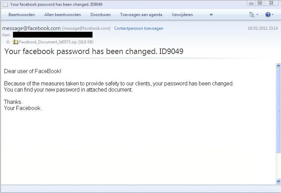Click Beantwoorden to reply
This screenshot has height=193, width=281.
(x=22, y=15)
